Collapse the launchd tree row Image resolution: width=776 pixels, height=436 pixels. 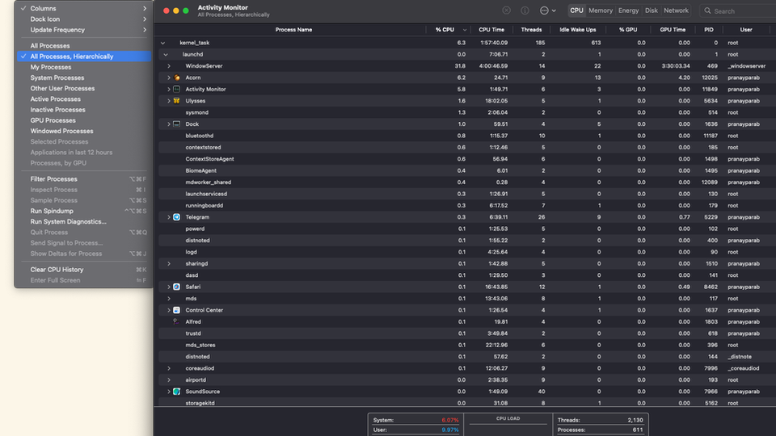[x=166, y=54]
